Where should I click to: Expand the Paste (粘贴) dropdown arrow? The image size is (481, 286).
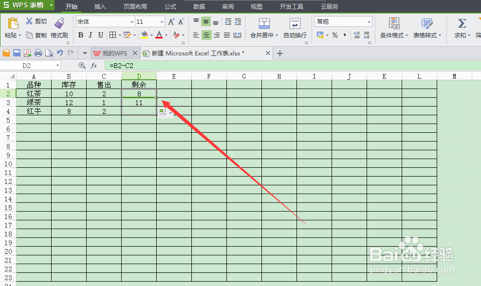point(19,36)
